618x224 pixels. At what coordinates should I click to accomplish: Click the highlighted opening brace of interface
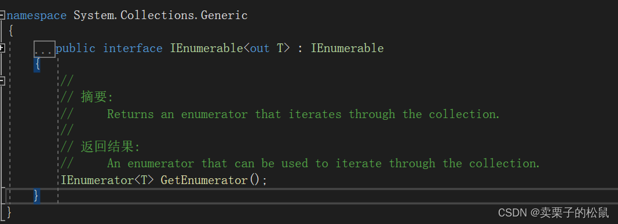[37, 65]
